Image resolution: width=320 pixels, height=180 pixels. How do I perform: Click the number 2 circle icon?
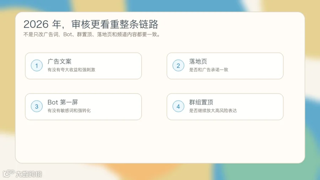pyautogui.click(x=178, y=66)
